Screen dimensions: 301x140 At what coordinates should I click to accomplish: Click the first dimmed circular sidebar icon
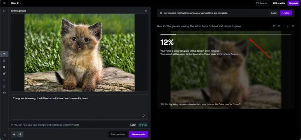point(4,80)
